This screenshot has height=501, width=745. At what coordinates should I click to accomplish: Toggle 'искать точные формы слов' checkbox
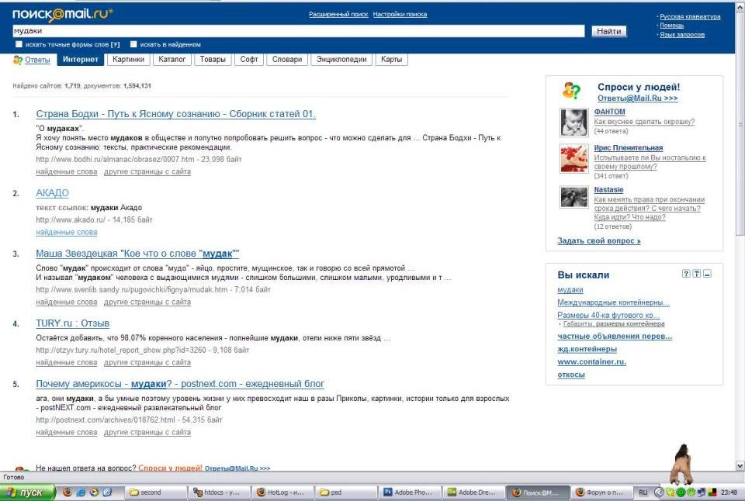pyautogui.click(x=19, y=44)
